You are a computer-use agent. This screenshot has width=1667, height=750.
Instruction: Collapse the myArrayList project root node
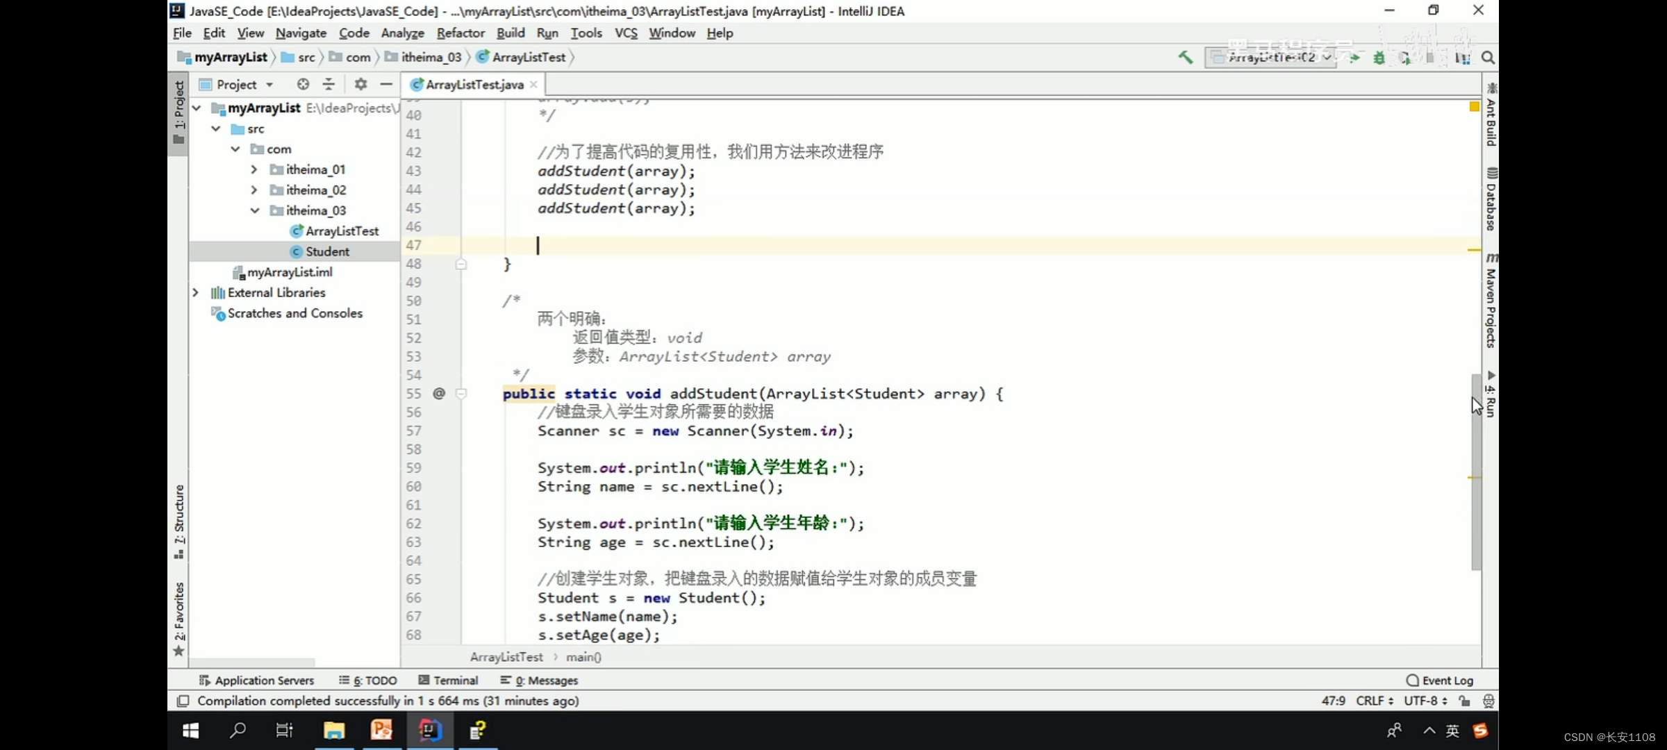197,108
